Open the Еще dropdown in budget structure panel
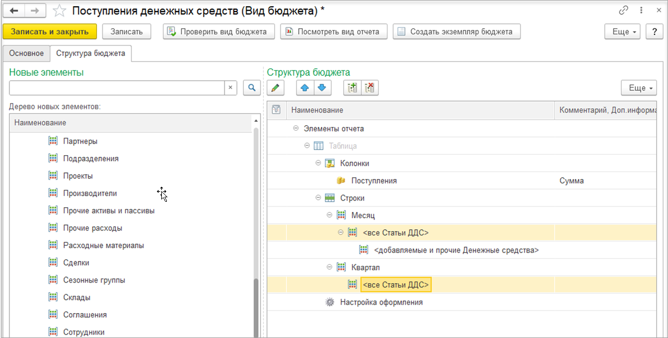 [x=639, y=88]
